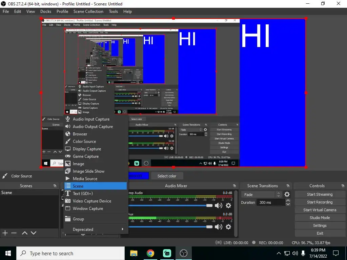Increase the transition duration value
This screenshot has width=347, height=260.
point(288,200)
